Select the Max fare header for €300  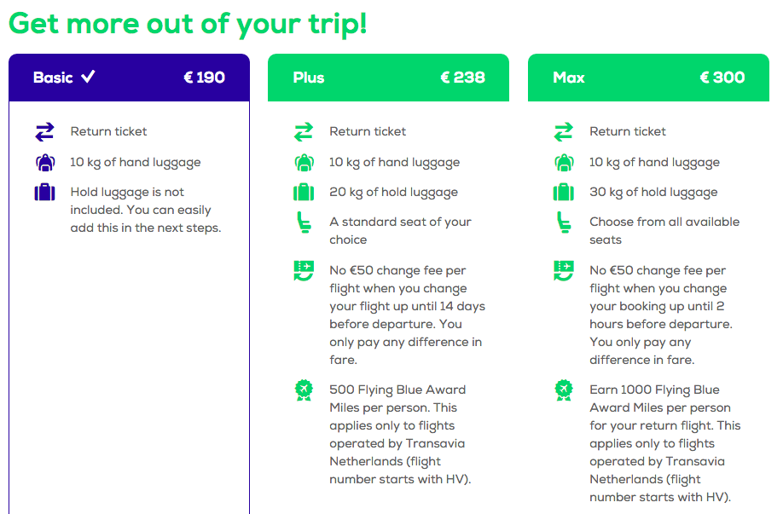[x=648, y=78]
